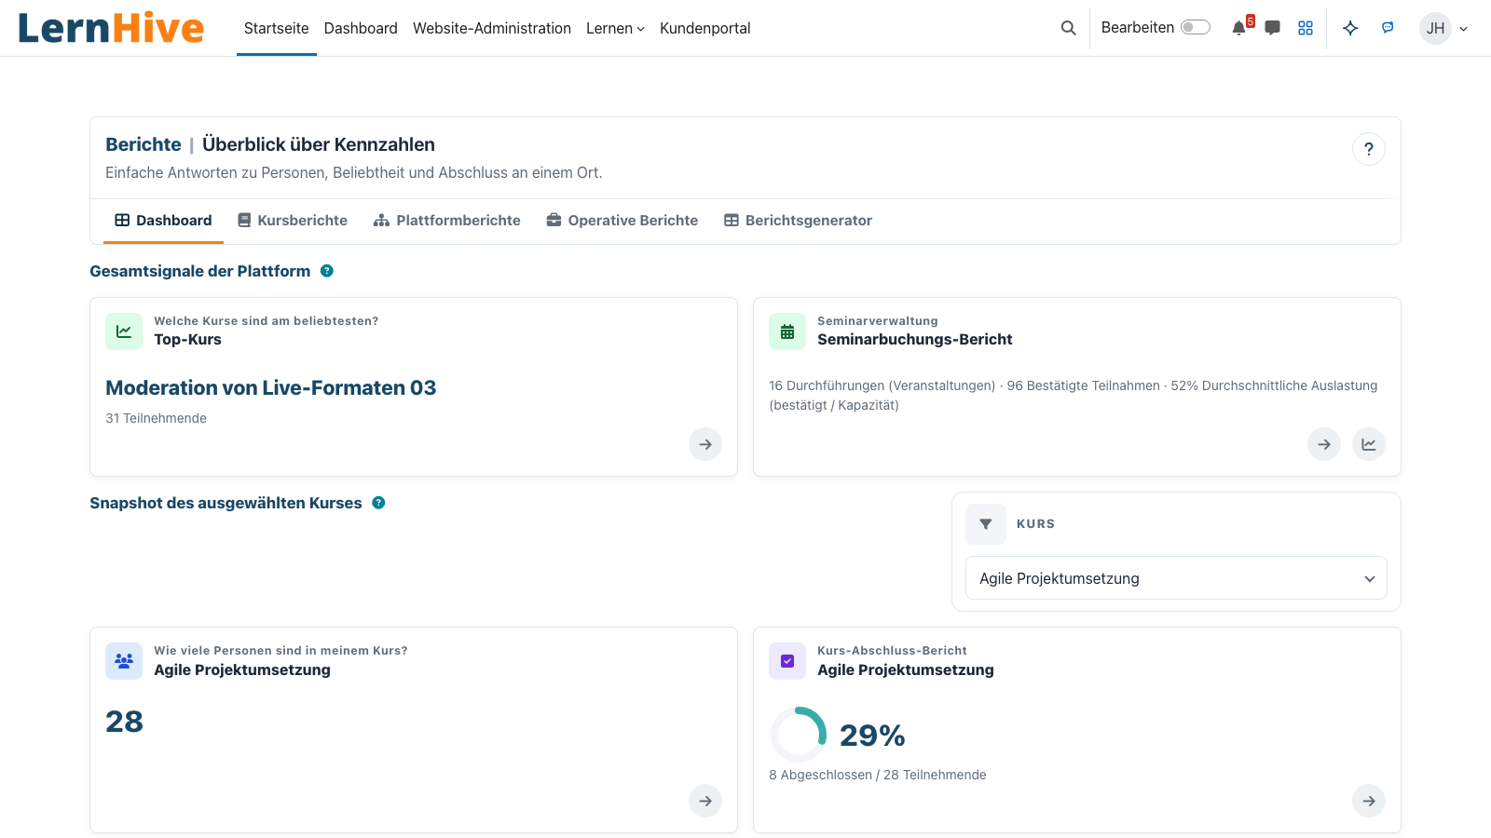
Task: Click the checkmark icon on Kurs-Abschluss-Bericht card
Action: pyautogui.click(x=787, y=661)
